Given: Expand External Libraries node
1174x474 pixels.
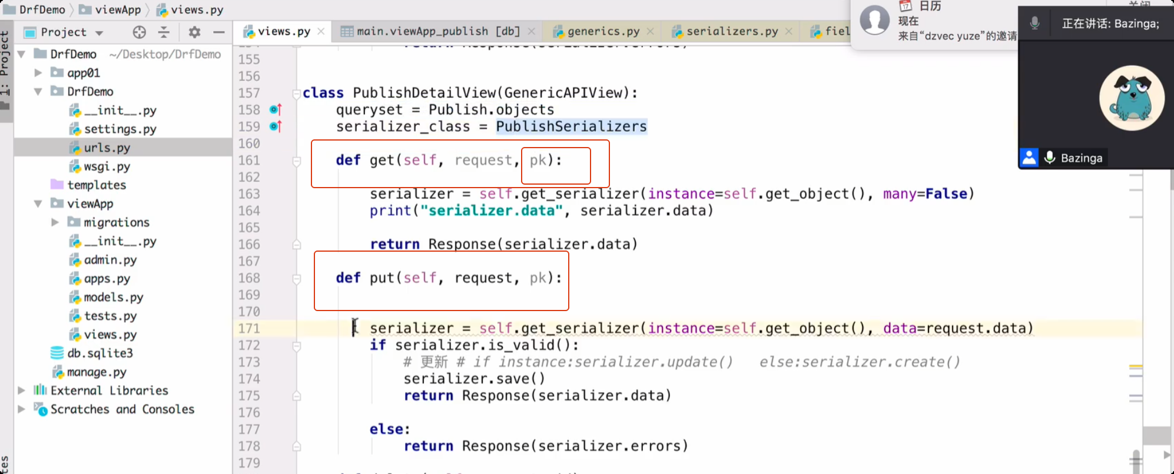Looking at the screenshot, I should (x=21, y=390).
